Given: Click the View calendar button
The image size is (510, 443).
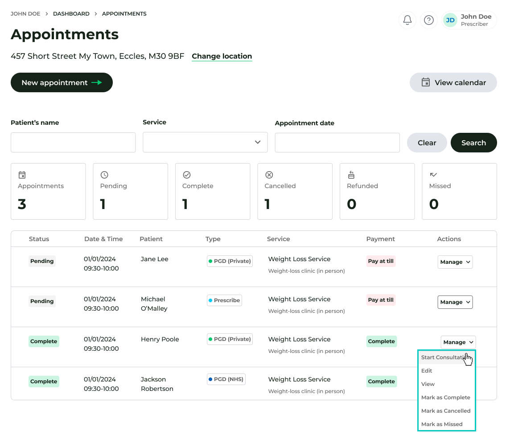Looking at the screenshot, I should (x=453, y=82).
